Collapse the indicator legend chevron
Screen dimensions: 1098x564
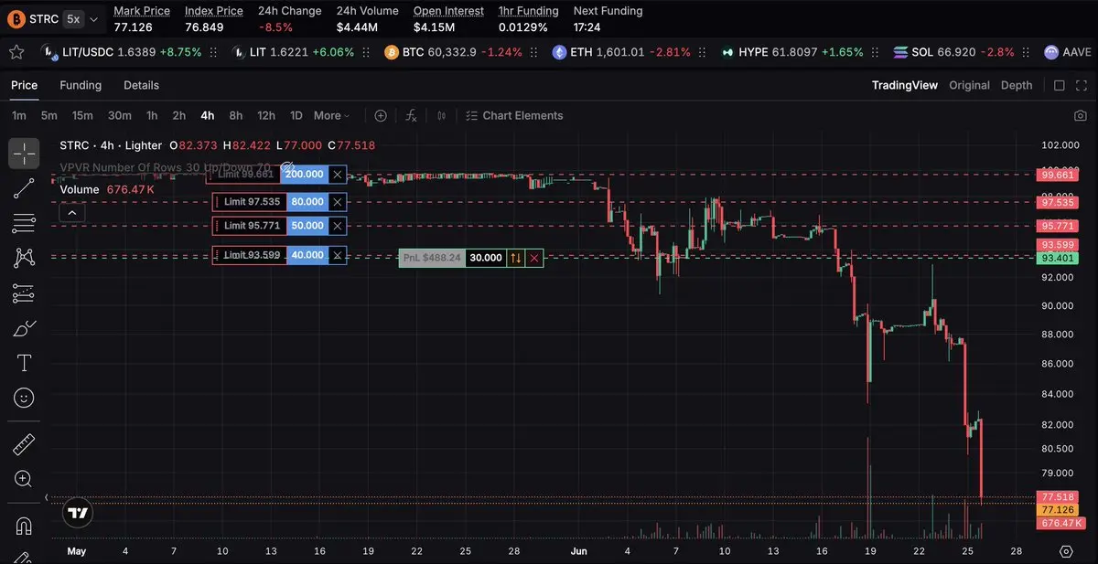(x=71, y=213)
